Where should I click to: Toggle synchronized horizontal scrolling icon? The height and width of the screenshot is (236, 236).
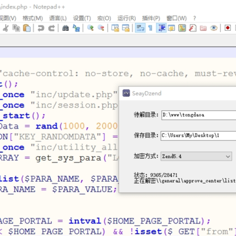pyautogui.click(x=126, y=28)
